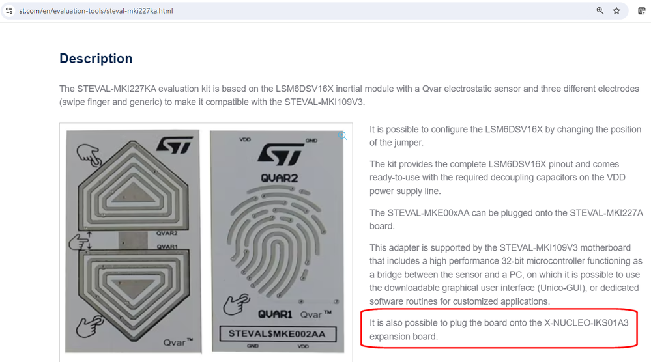This screenshot has width=651, height=362.
Task: Click the paragraph mentioning the Unico-GUI interface
Action: click(506, 275)
